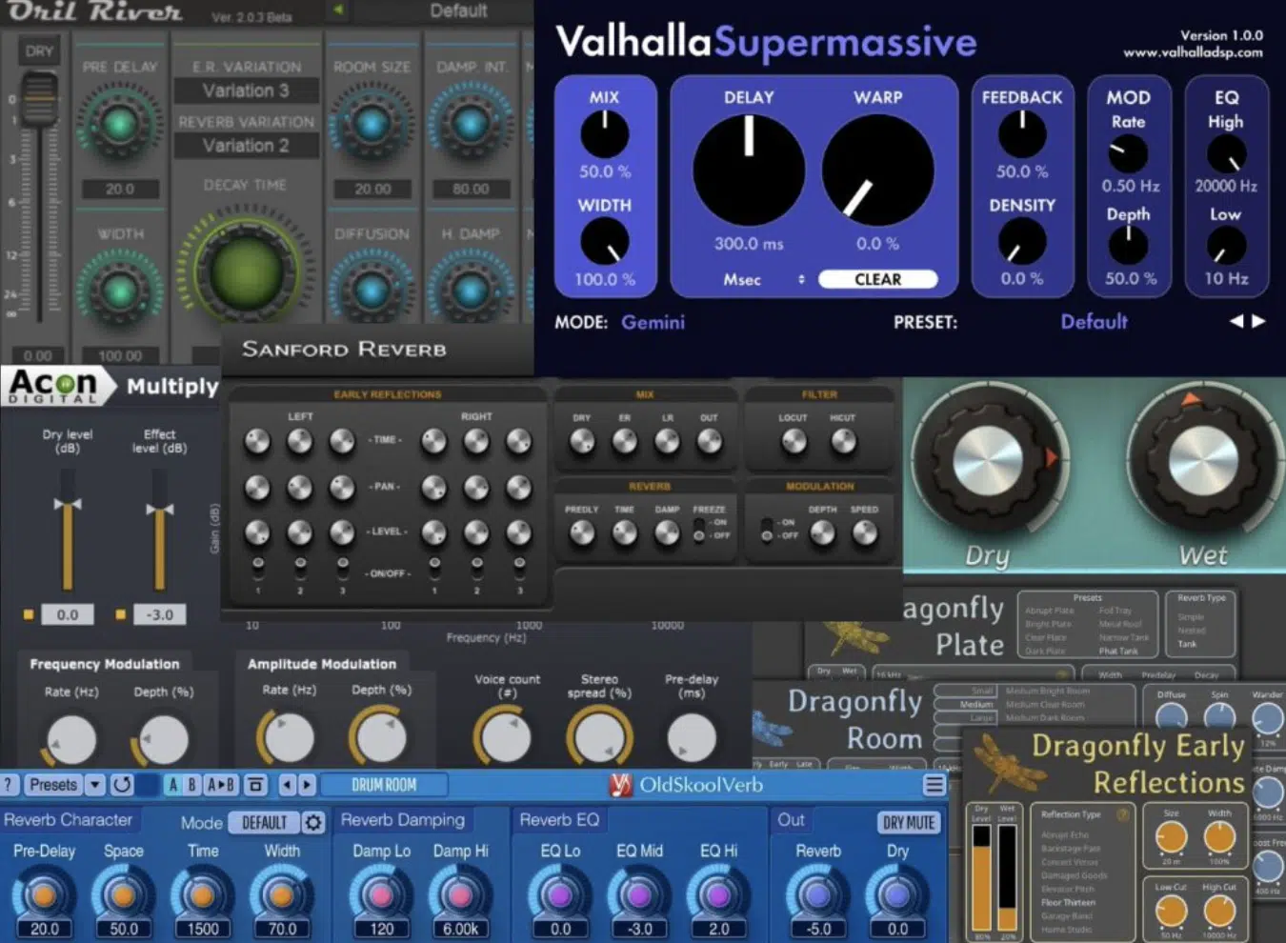Click the OldSkoolVerb reset/undo circular arrow
1286x943 pixels.
tap(121, 785)
